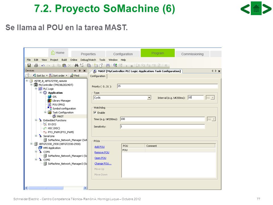Click the green home icon at top right
Image resolution: width=273 pixels, height=205 pixels.
click(x=256, y=8)
